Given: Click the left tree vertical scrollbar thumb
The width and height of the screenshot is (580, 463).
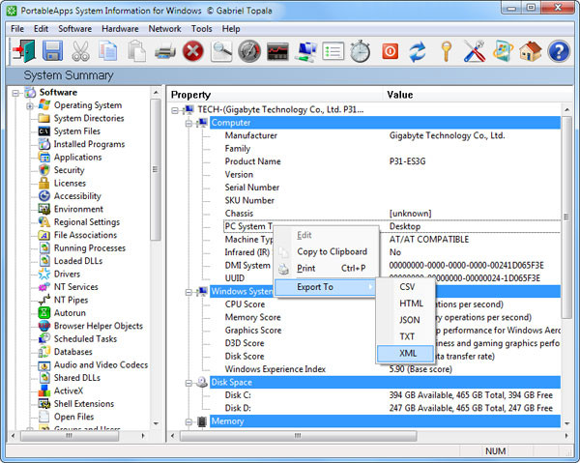Looking at the screenshot, I should tap(156, 170).
